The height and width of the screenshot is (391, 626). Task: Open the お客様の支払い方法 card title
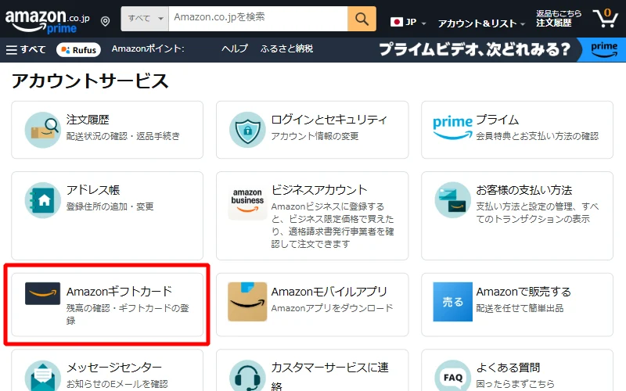pyautogui.click(x=524, y=190)
